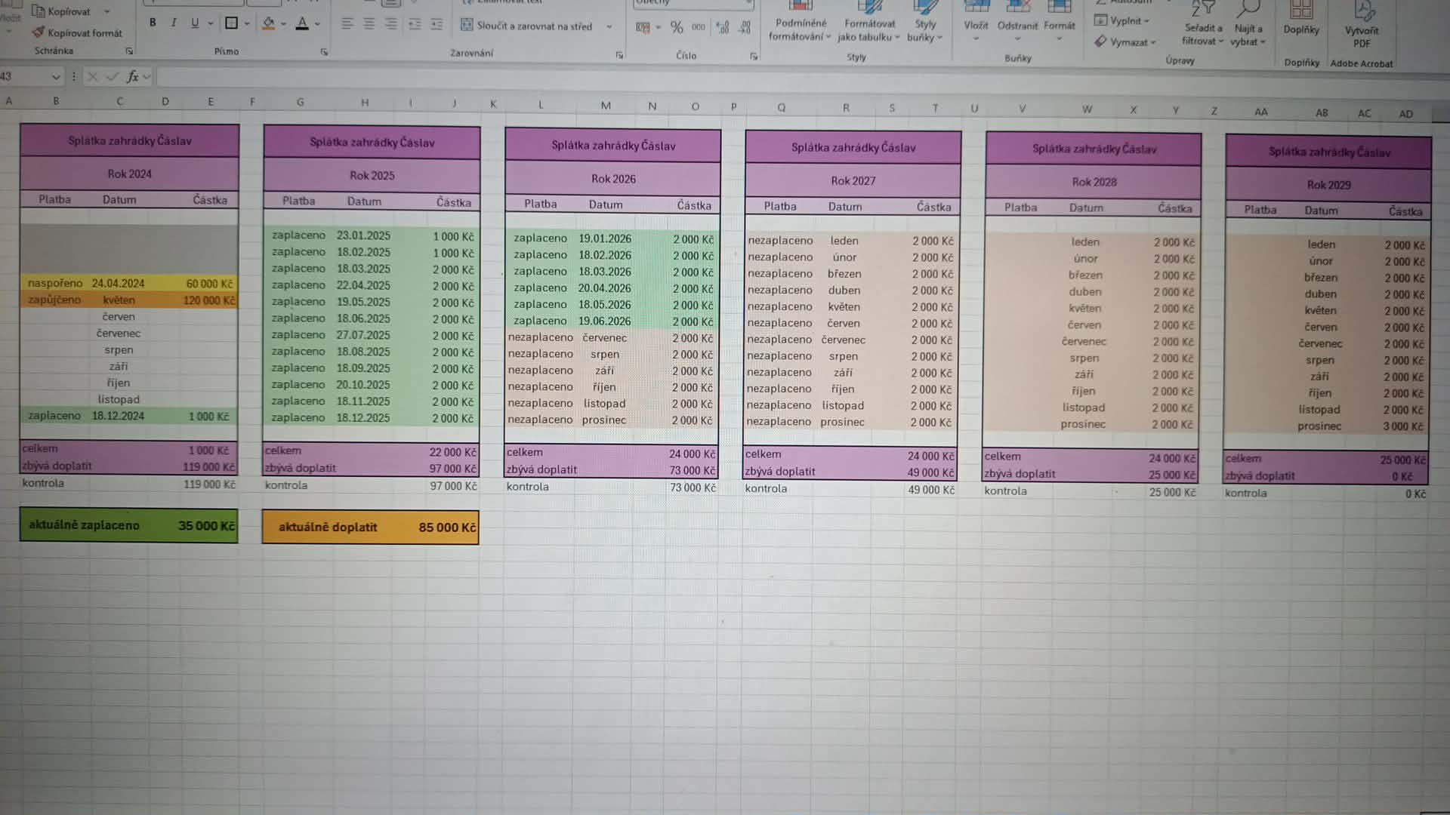Toggle Italic formatting button
This screenshot has width=1450, height=815.
[174, 23]
